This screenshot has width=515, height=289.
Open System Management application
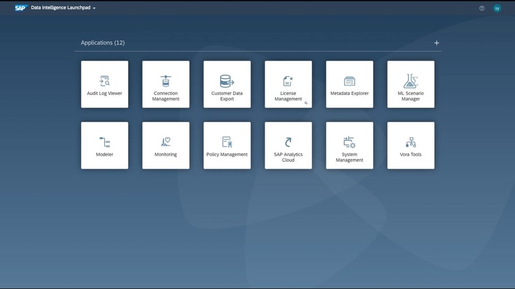pyautogui.click(x=349, y=145)
